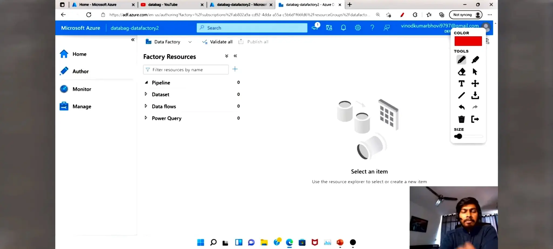The height and width of the screenshot is (249, 553).
Task: Expand the Data flows tree node
Action: click(x=146, y=106)
